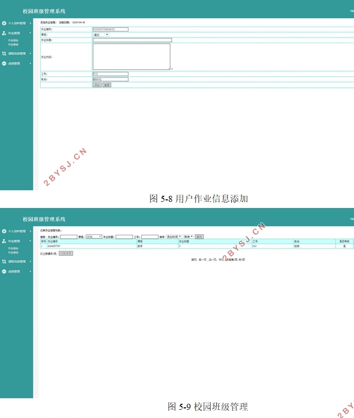Click the 是否审核 column header
The height and width of the screenshot is (418, 354).
[x=344, y=241]
